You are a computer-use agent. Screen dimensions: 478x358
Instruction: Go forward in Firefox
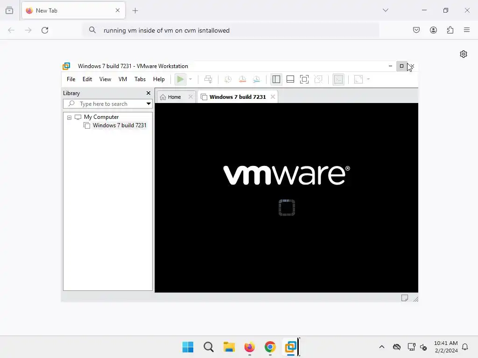(x=28, y=30)
